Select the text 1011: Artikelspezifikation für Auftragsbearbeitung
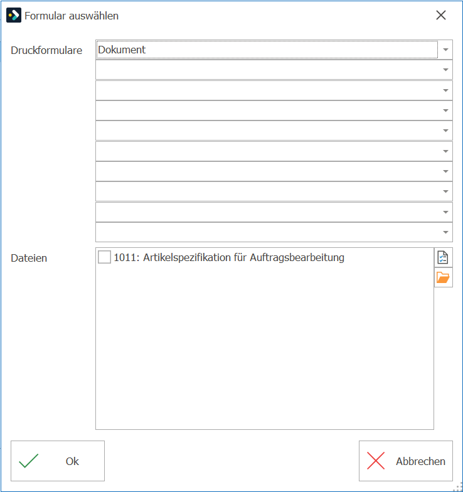This screenshot has width=463, height=492. (229, 257)
